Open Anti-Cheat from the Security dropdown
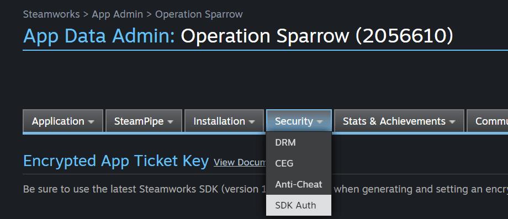 299,184
